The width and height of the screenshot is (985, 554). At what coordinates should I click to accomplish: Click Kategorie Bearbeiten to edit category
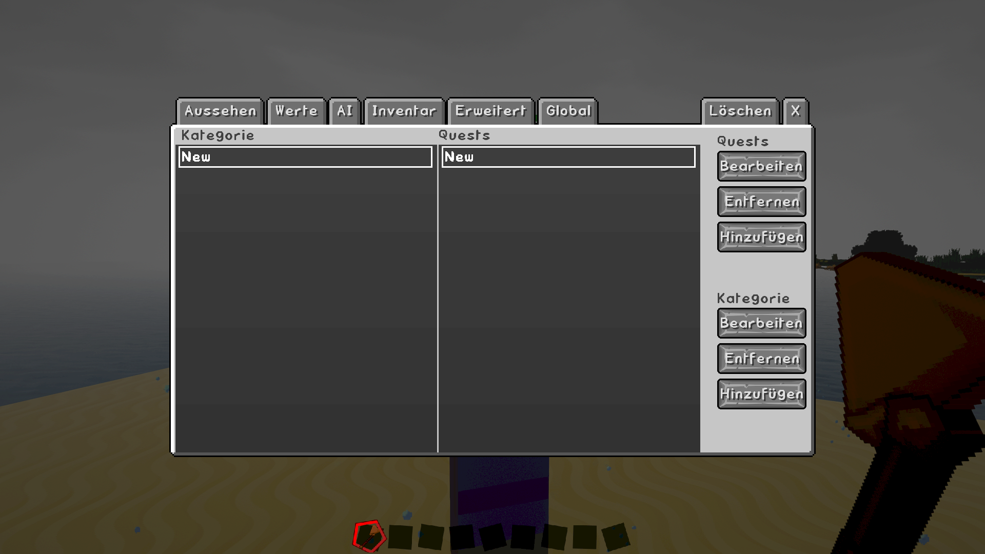click(760, 323)
